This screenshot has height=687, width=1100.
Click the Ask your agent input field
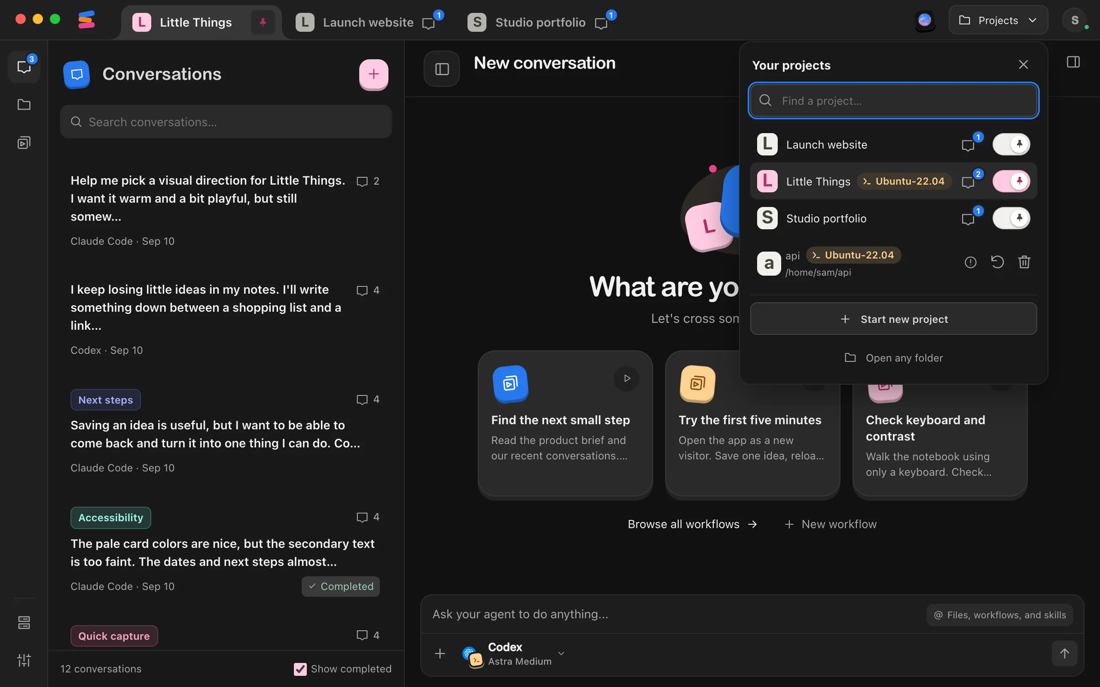click(673, 614)
